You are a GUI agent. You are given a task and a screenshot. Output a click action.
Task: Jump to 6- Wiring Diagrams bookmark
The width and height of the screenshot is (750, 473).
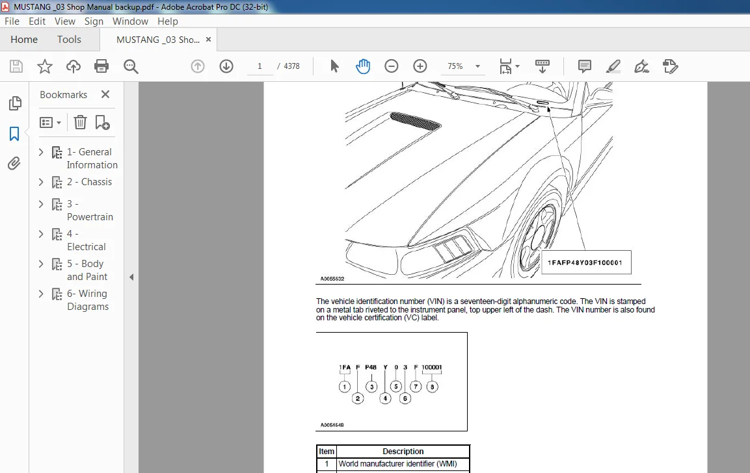click(x=88, y=300)
